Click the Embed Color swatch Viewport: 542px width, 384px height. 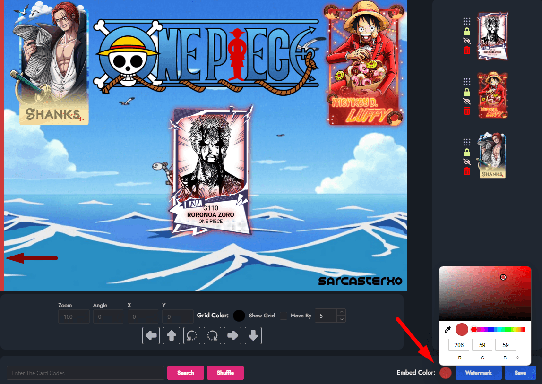click(446, 373)
